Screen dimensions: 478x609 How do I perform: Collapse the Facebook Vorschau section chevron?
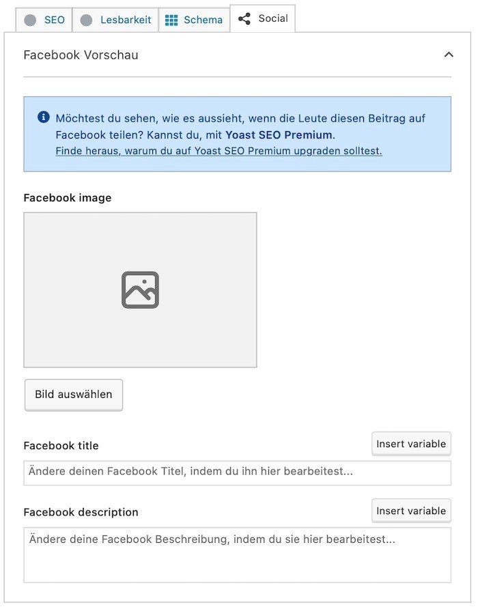[449, 55]
